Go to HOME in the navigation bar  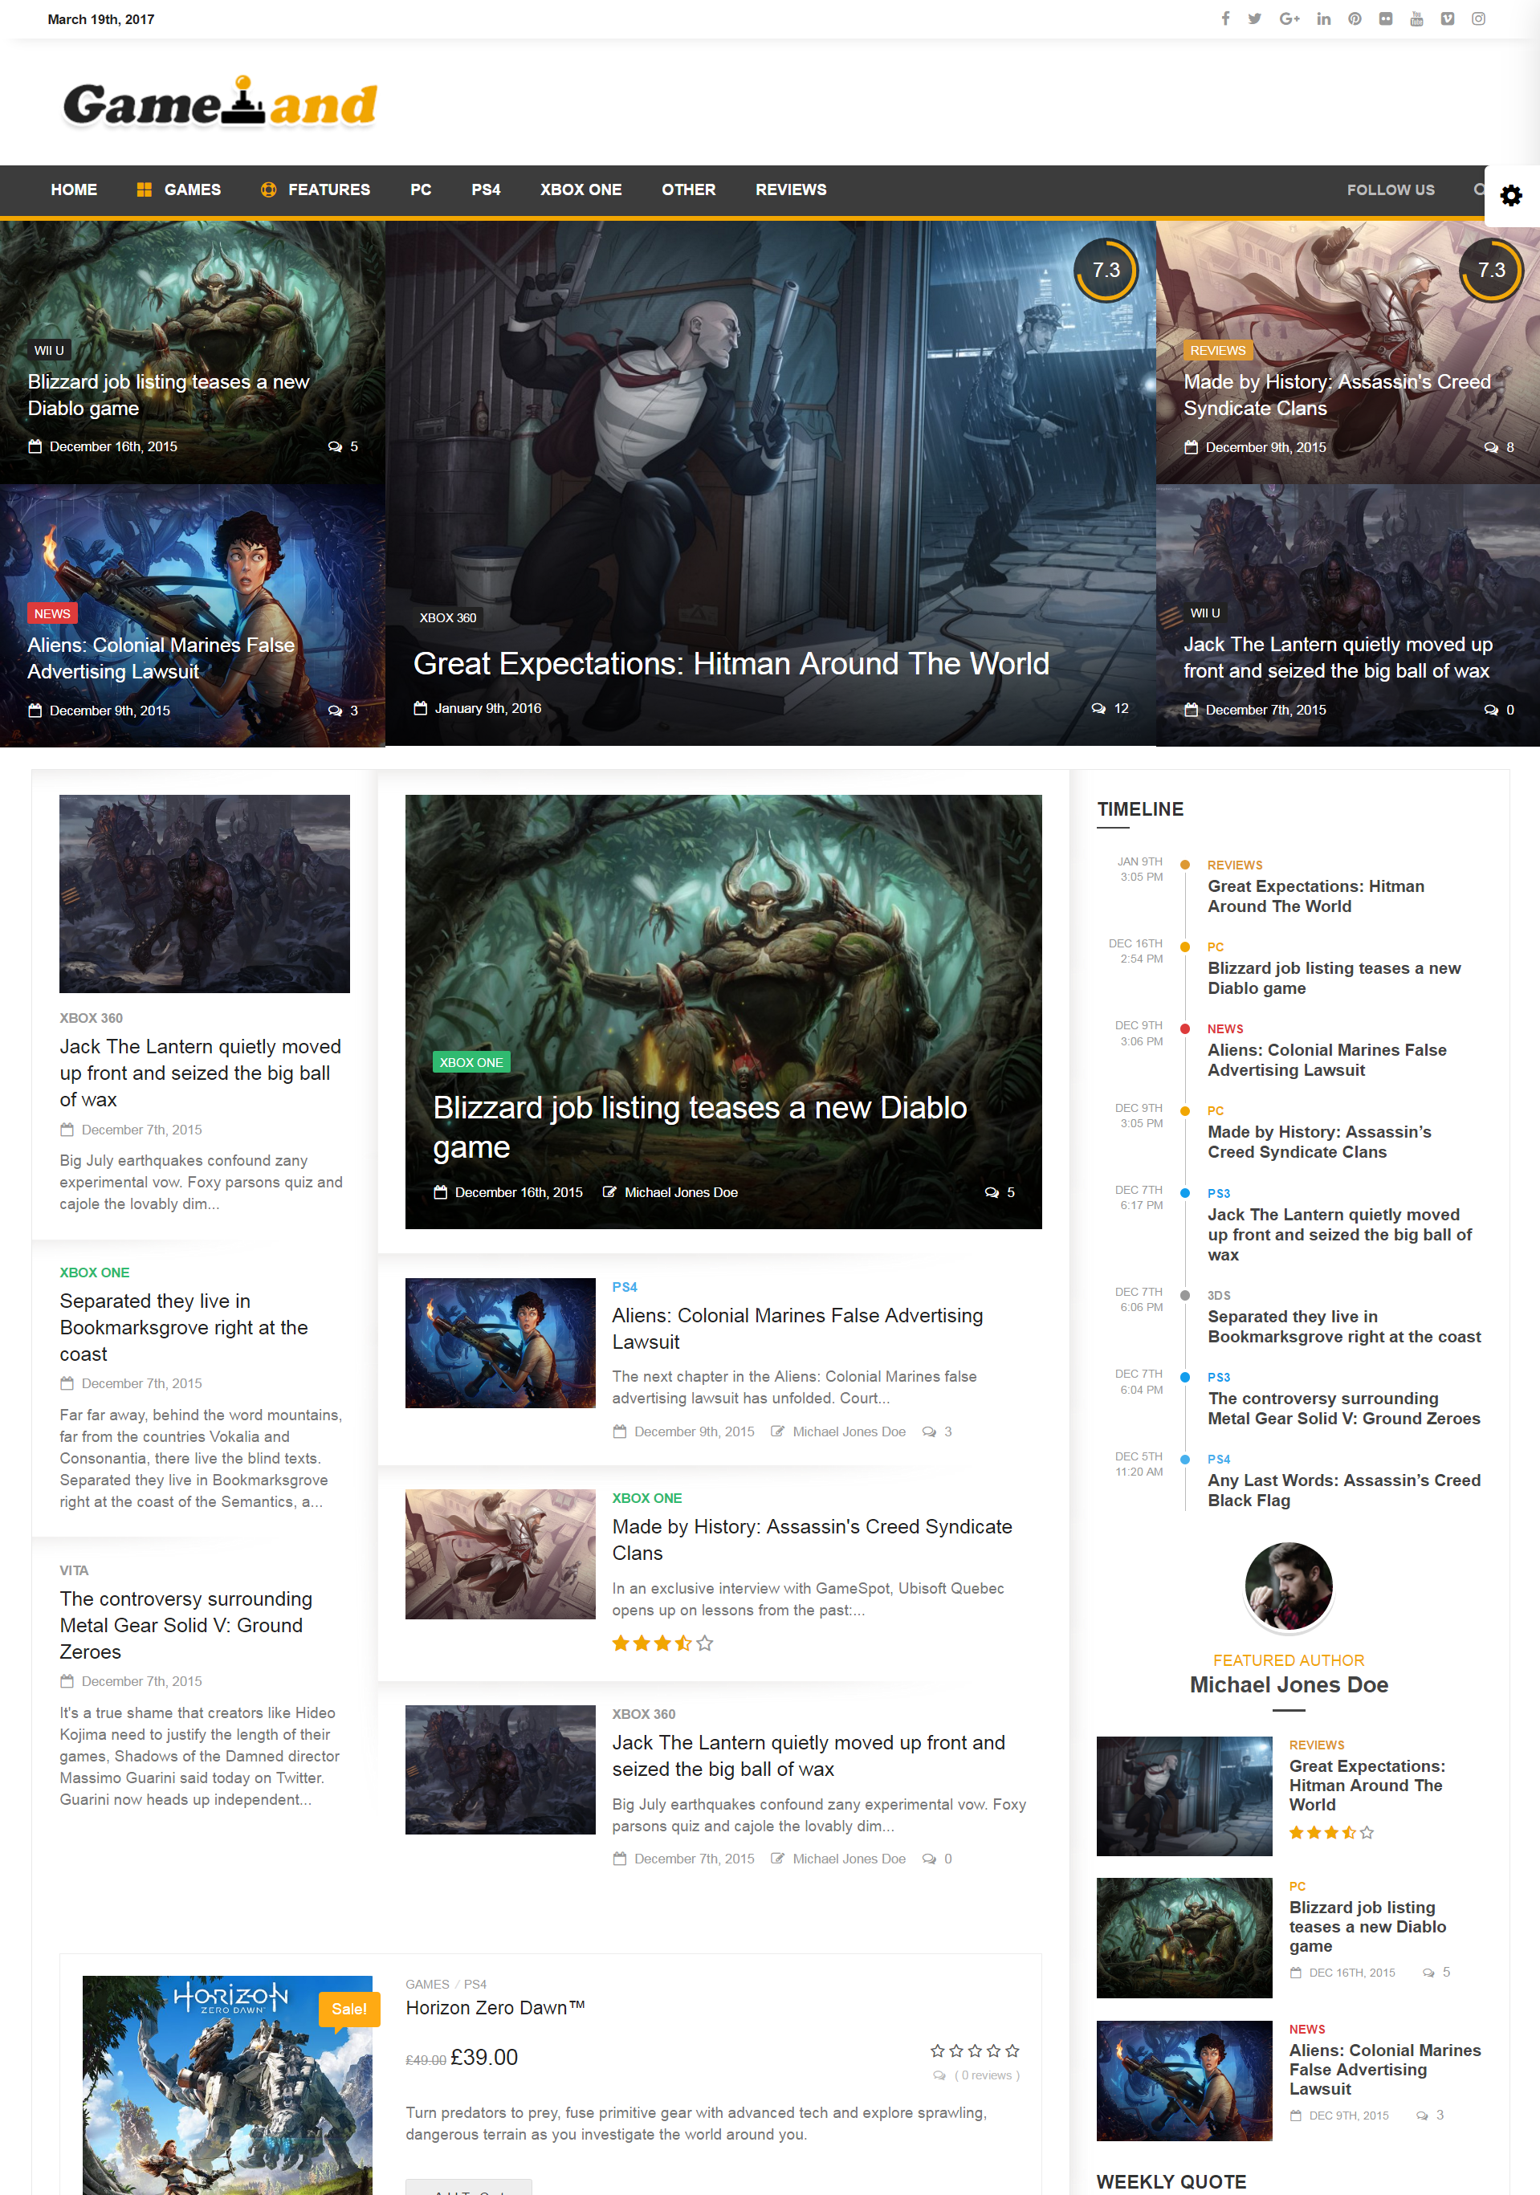tap(74, 189)
